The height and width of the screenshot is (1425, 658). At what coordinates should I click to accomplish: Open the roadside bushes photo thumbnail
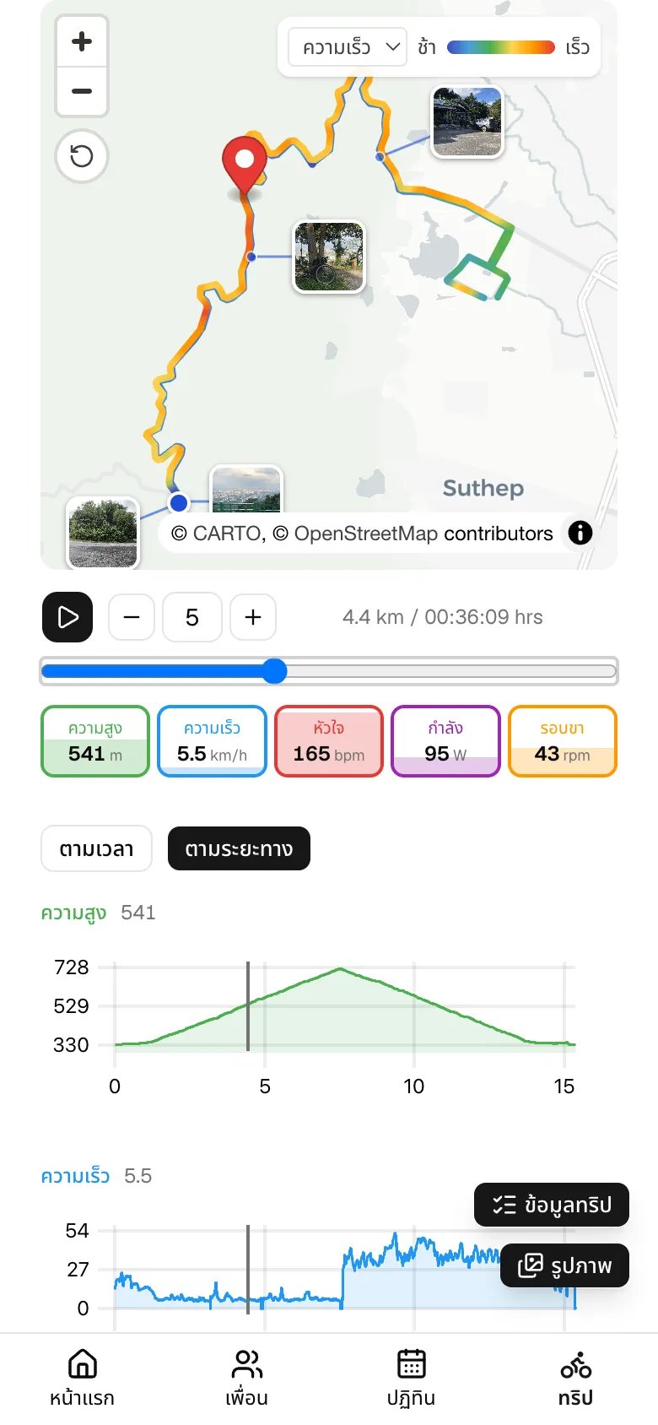(103, 533)
